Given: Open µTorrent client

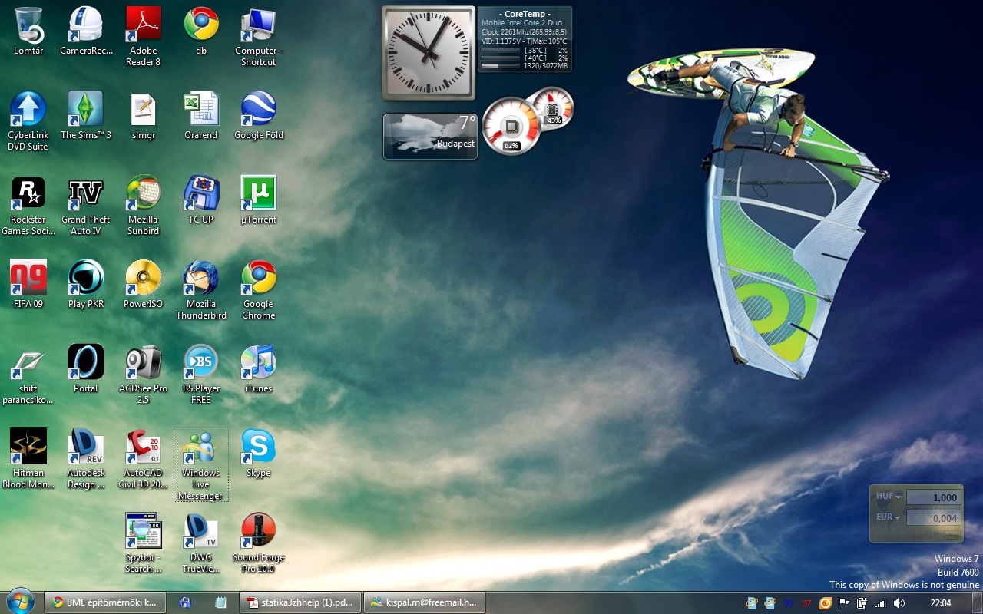Looking at the screenshot, I should click(259, 200).
